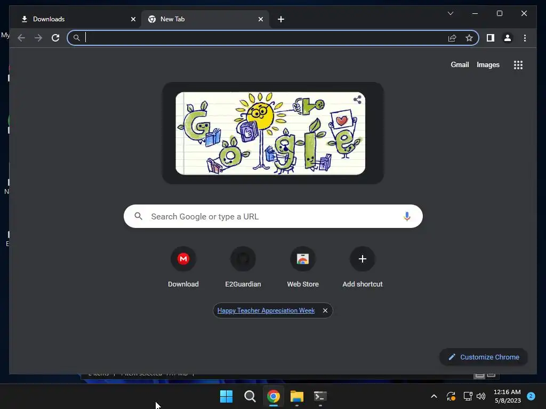Open the Download shortcut tile
Screen dimensions: 546x409
tap(183, 267)
